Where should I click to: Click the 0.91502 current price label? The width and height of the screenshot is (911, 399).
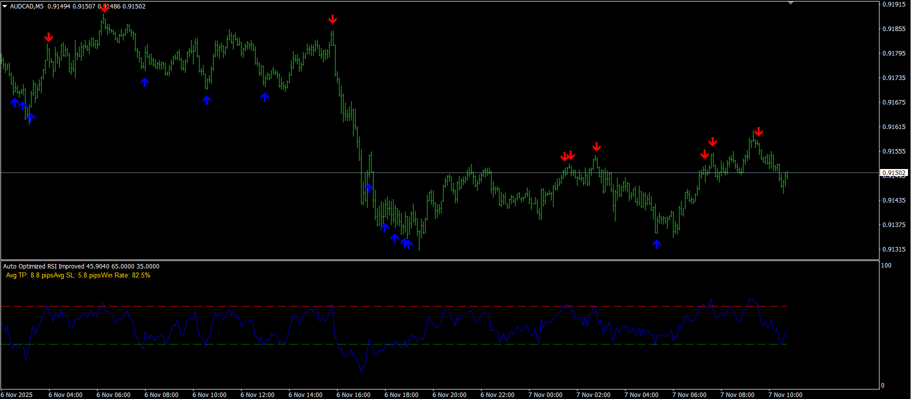pos(894,173)
